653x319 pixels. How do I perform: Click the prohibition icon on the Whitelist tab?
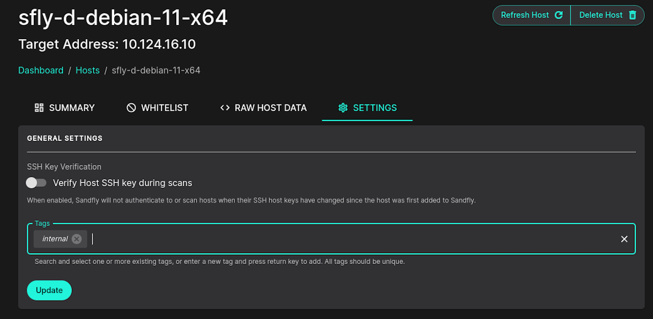(x=131, y=107)
